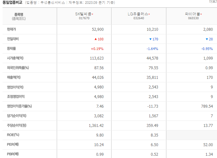This screenshot has width=217, height=158.
Task: Click the 영업이익(억) row label
Action: [15, 87]
